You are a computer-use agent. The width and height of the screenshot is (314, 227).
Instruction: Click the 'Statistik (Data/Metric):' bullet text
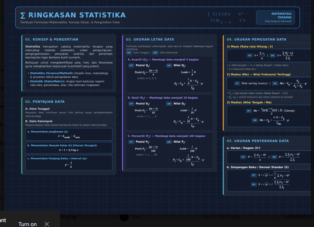pyautogui.click(x=48, y=81)
